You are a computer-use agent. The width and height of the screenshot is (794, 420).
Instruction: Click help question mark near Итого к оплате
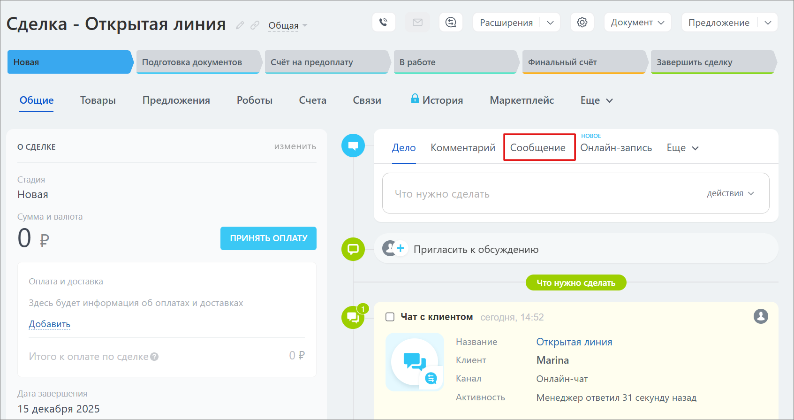[154, 357]
